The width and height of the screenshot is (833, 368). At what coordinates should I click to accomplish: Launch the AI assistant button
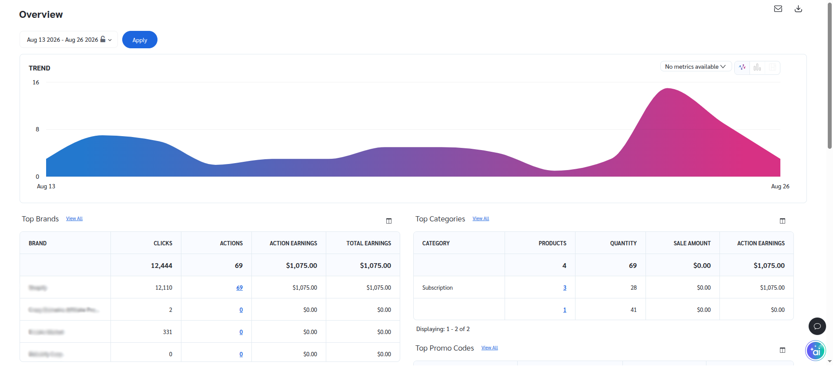(816, 351)
